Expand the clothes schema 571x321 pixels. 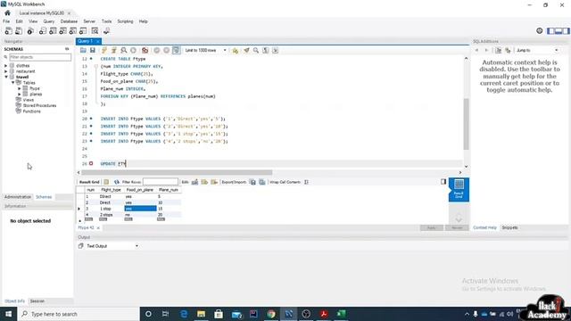[6, 66]
